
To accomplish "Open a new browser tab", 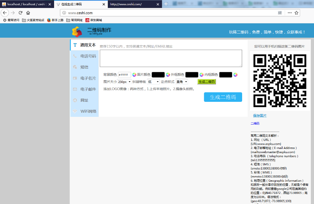I will tap(166, 4).
